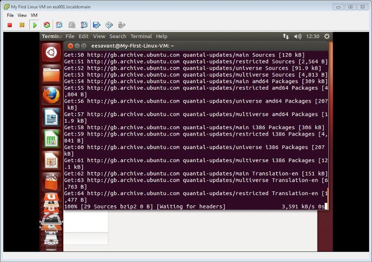372x262 pixels.
Task: Open the vSphere console File menu
Action: pyautogui.click(x=10, y=15)
